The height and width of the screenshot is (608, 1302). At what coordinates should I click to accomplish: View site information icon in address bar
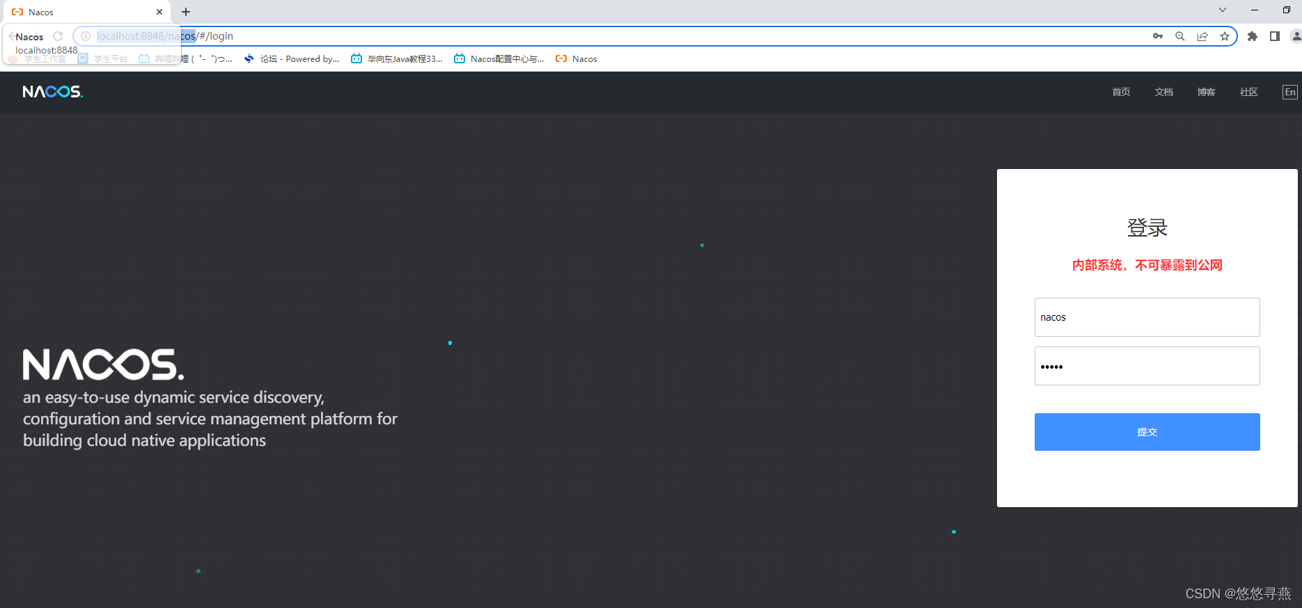(x=85, y=36)
